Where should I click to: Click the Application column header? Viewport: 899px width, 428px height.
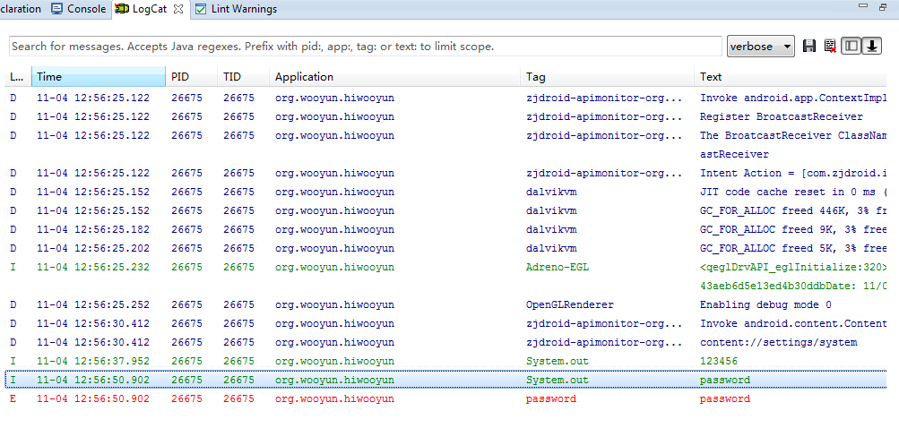click(x=395, y=77)
